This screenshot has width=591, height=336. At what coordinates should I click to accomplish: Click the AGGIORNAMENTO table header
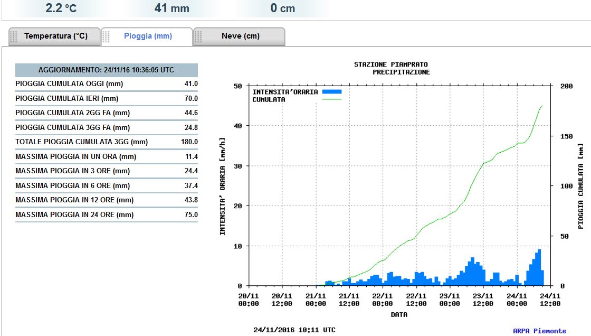(x=106, y=70)
